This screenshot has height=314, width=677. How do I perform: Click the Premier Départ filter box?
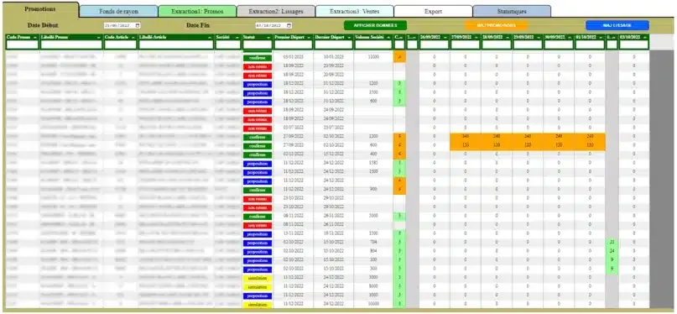pyautogui.click(x=293, y=44)
